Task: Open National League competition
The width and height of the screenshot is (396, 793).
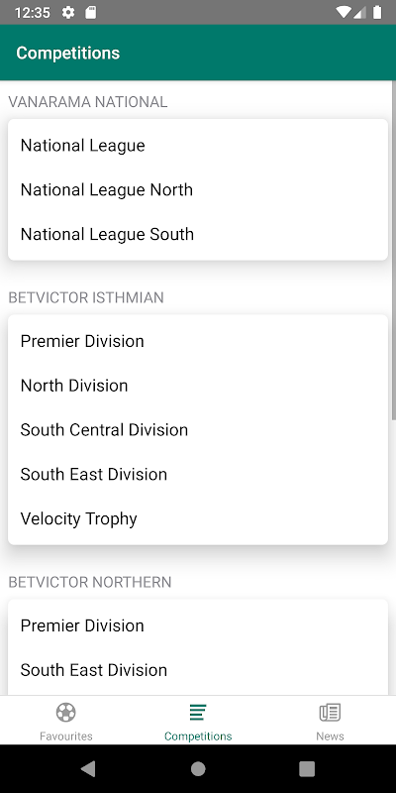Action: [198, 146]
